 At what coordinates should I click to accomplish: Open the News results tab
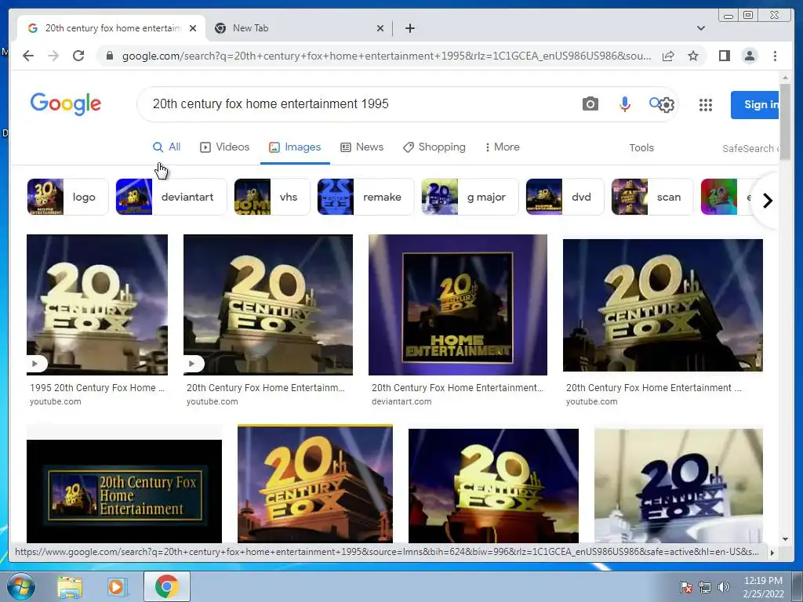pos(362,147)
